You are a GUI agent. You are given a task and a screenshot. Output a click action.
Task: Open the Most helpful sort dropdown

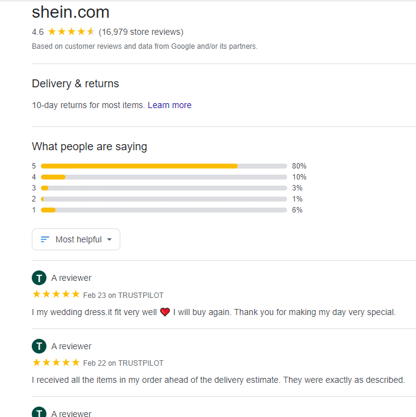point(76,239)
